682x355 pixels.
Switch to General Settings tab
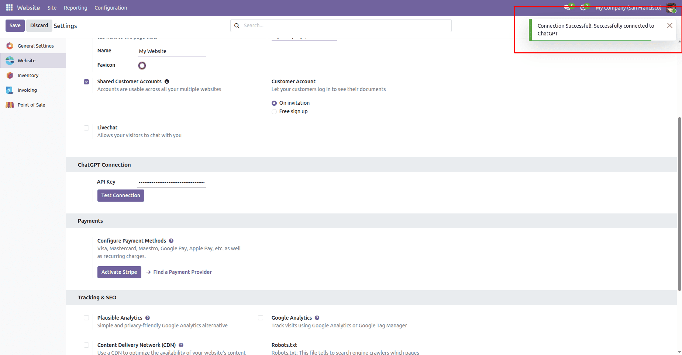click(33, 46)
